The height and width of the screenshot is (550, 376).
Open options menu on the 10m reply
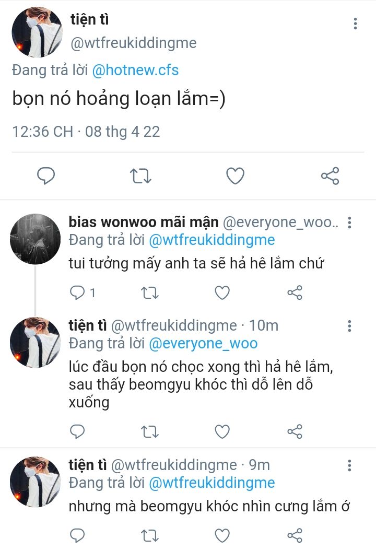point(349,326)
